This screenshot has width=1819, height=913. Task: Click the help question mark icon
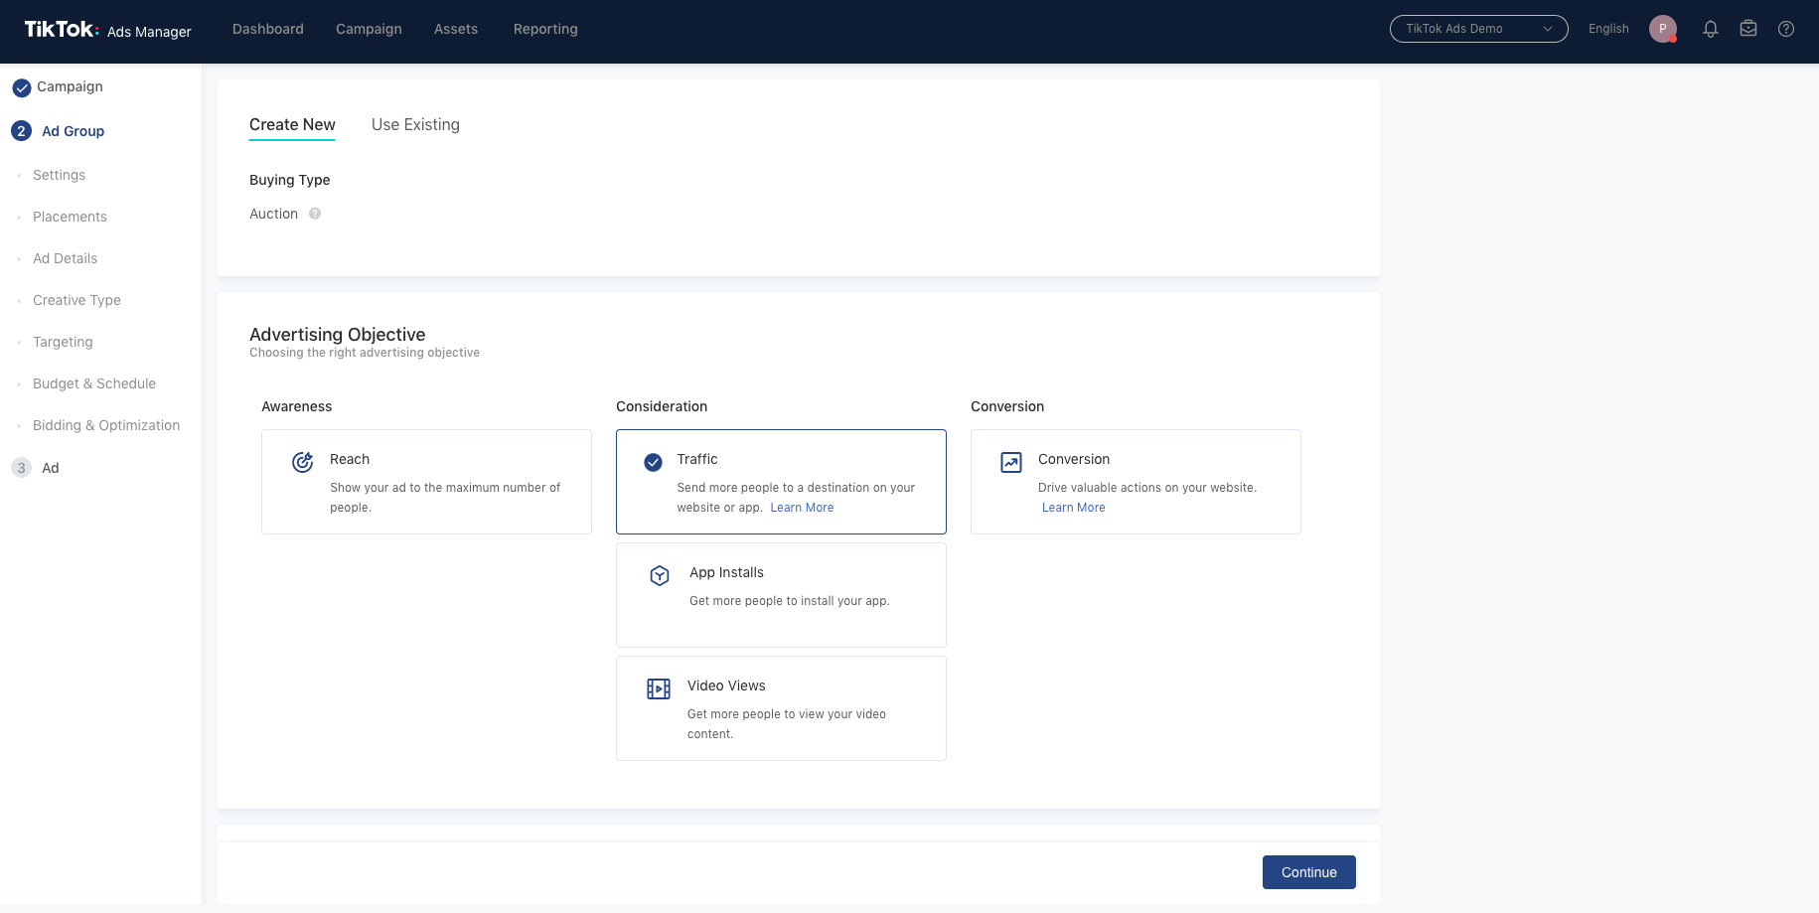pos(1786,29)
